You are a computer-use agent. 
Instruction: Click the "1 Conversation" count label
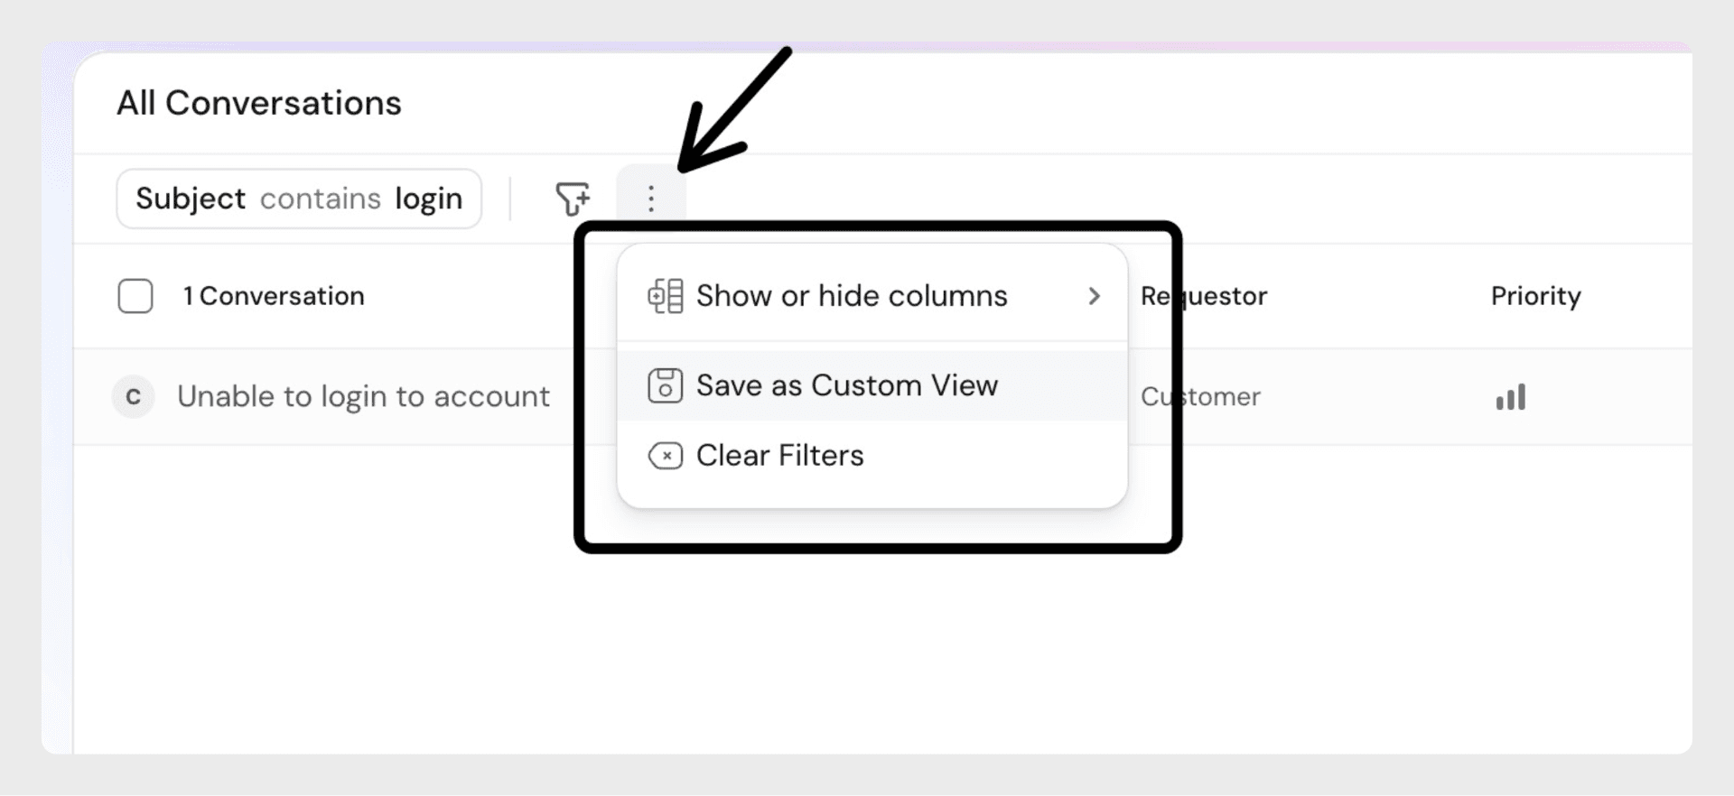(274, 296)
